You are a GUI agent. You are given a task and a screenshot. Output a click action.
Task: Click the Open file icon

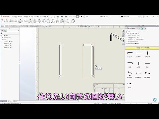pyautogui.click(x=58, y=17)
